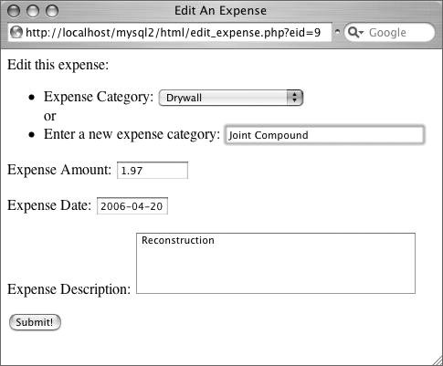Click the globe site icon in address bar
The width and height of the screenshot is (443, 366).
click(x=16, y=32)
